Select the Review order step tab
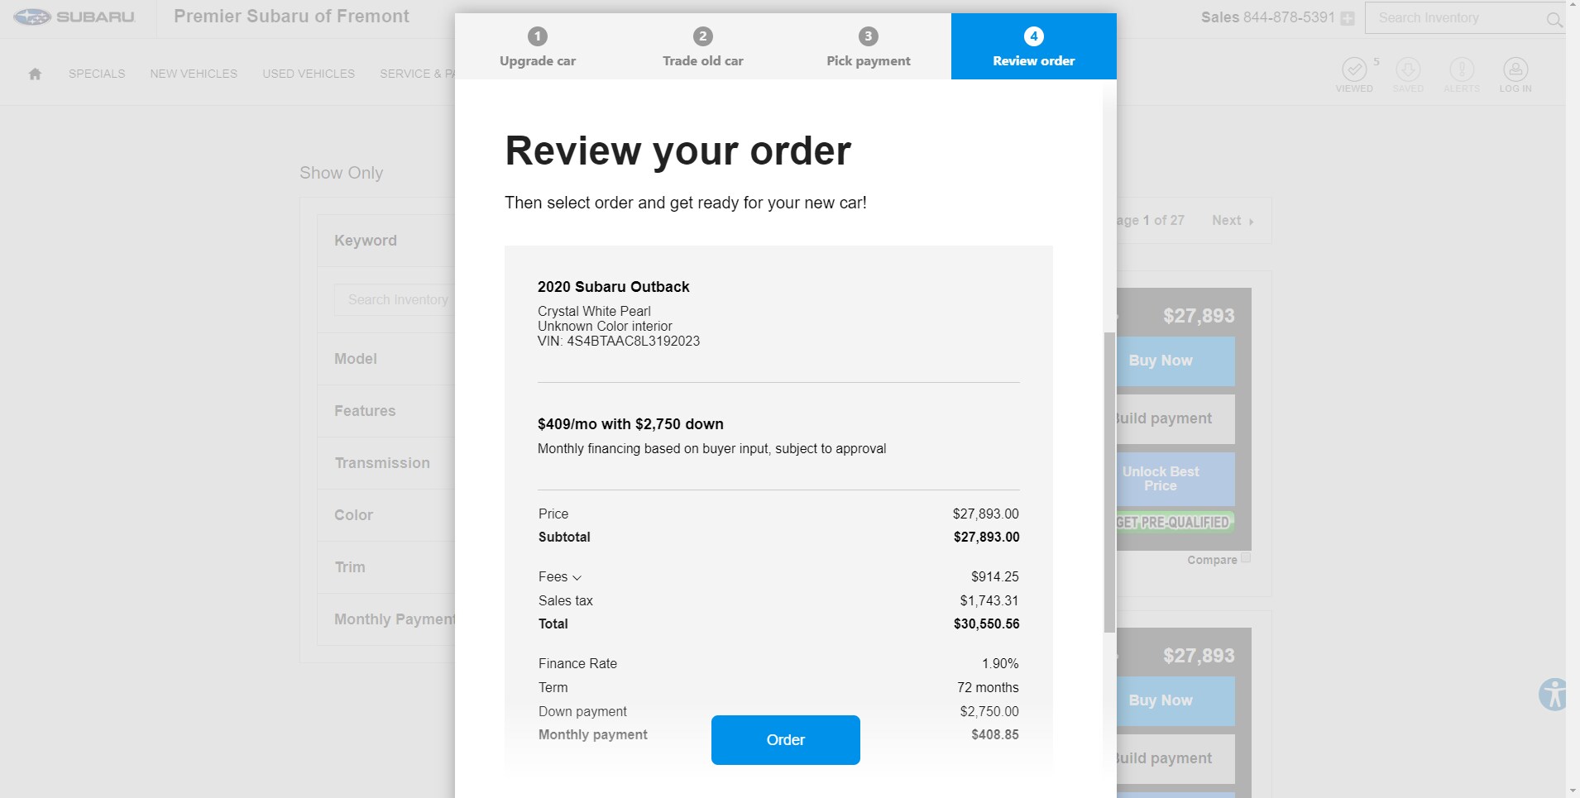1580x798 pixels. pyautogui.click(x=1034, y=46)
